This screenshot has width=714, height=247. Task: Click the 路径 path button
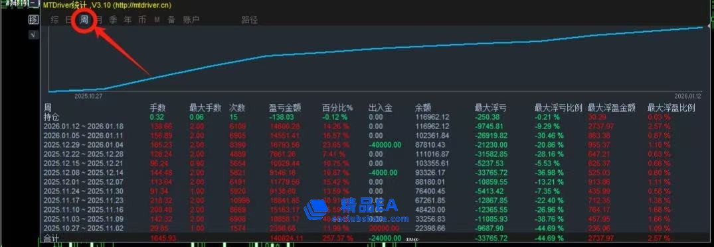[x=250, y=19]
